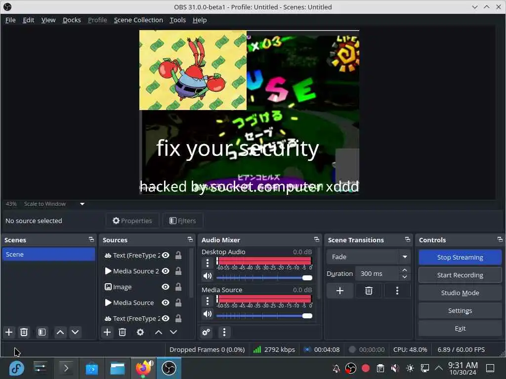
Task: Open source properties gear in Sources panel
Action: coord(140,332)
